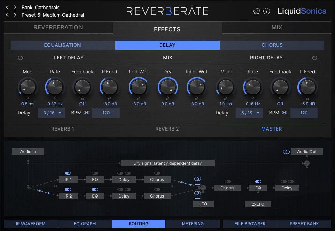Viewport: 335px width, 231px height.
Task: Enable the Chorus switch in the IR 2 chain
Action: pos(157,189)
